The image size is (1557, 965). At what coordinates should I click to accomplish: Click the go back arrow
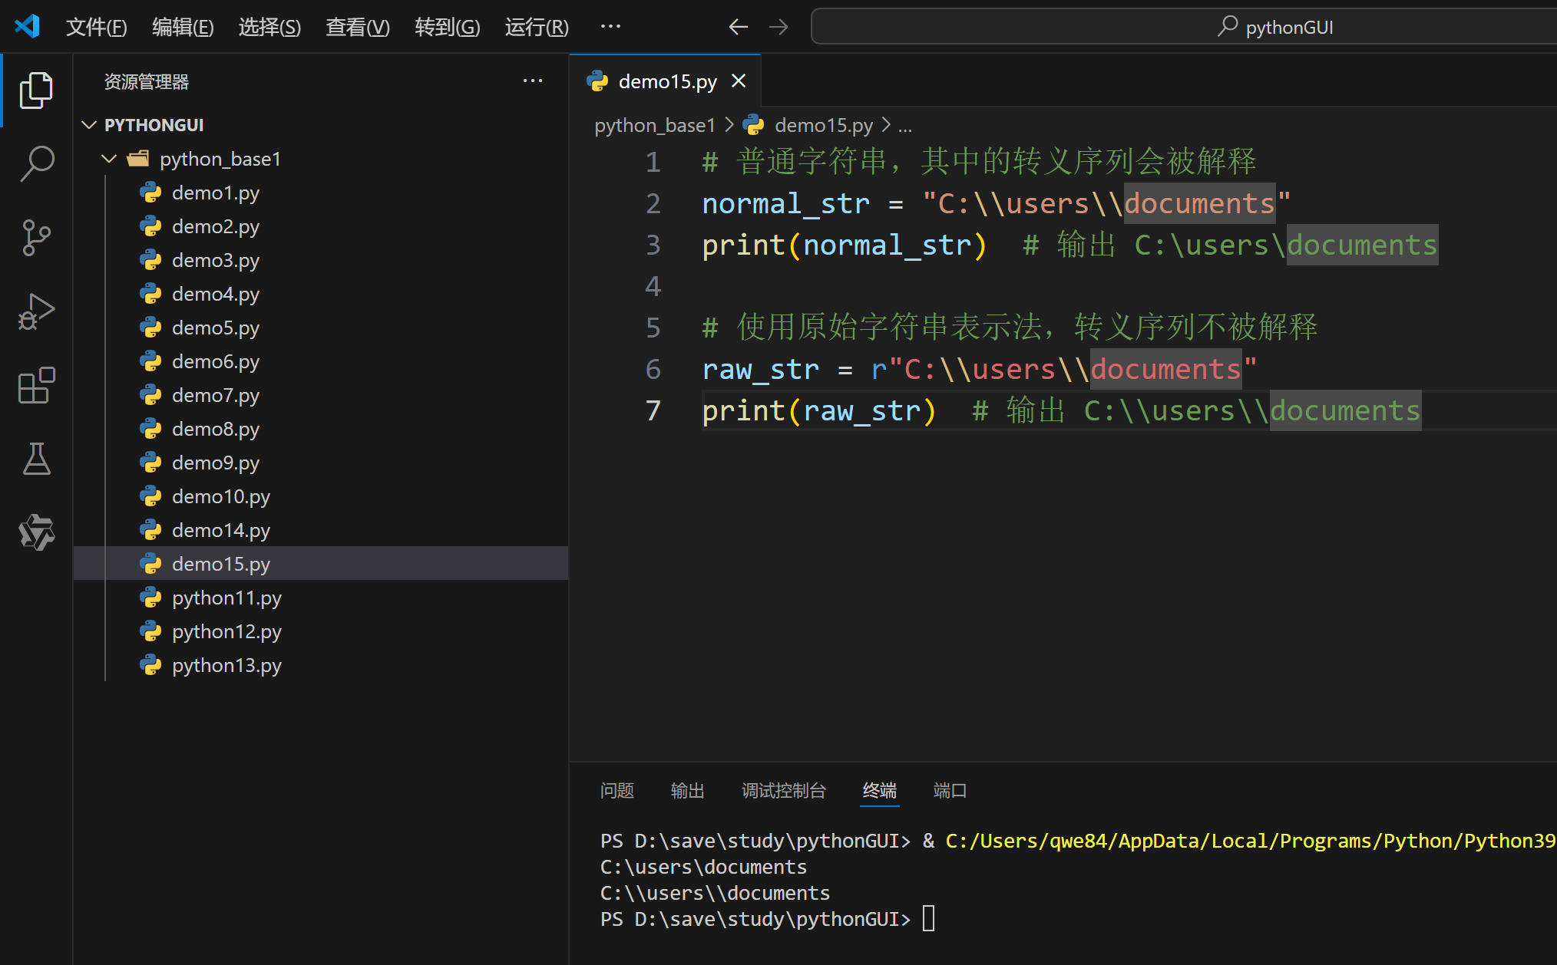(x=738, y=27)
